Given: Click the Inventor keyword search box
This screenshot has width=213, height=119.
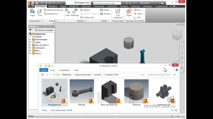Looking at the screenshot, I should tap(107, 3).
